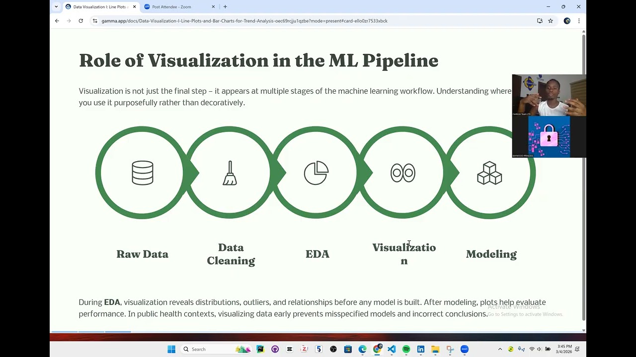Open CapCut from the taskbar
The height and width of the screenshot is (357, 636).
pyautogui.click(x=289, y=349)
